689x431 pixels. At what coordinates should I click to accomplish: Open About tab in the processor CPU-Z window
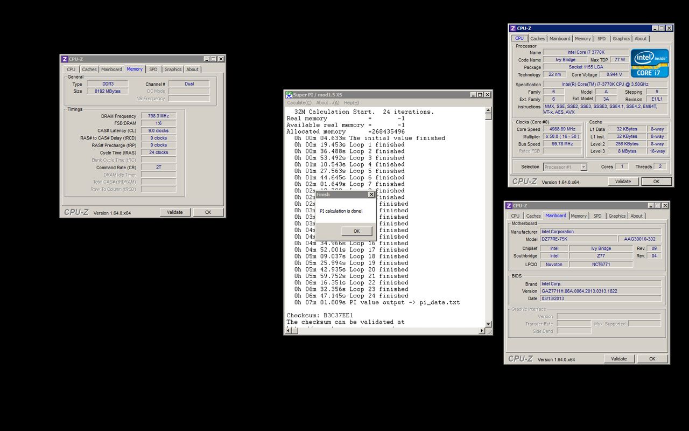[x=641, y=38]
